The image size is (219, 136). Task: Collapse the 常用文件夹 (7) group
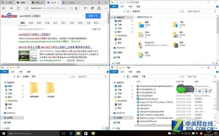click(136, 17)
